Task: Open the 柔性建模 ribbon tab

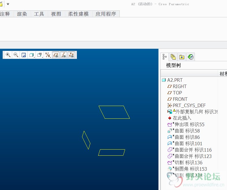Action: [78, 14]
